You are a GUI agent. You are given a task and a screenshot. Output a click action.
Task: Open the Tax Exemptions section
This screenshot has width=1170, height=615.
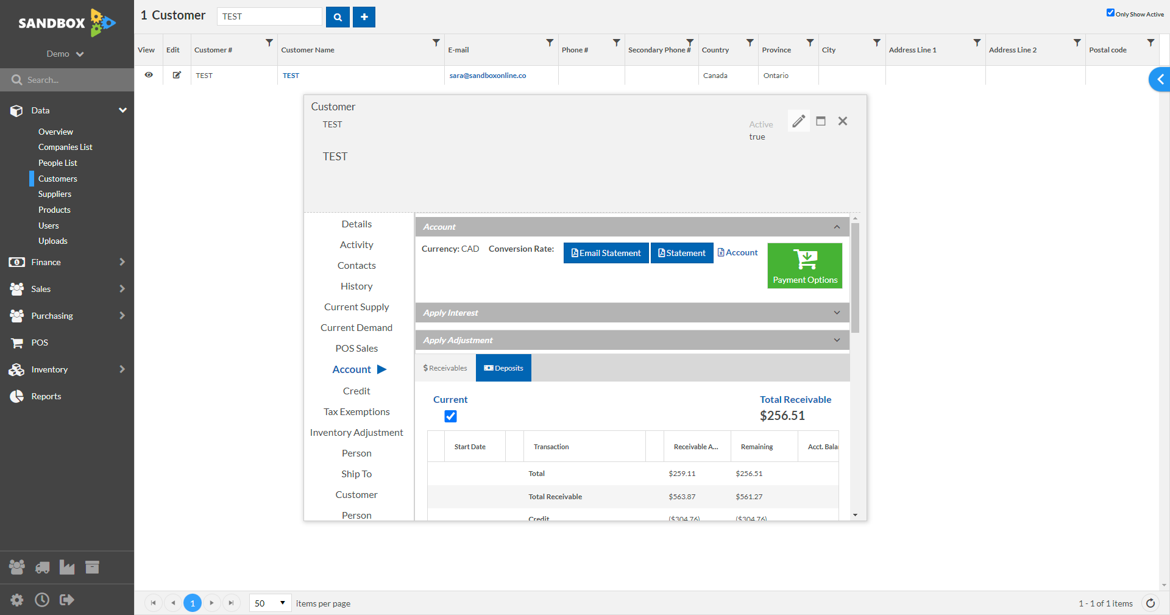(356, 412)
